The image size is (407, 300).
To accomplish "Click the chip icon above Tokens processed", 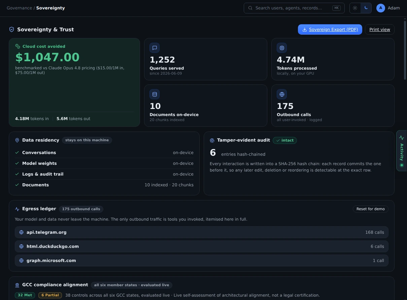I will point(282,48).
